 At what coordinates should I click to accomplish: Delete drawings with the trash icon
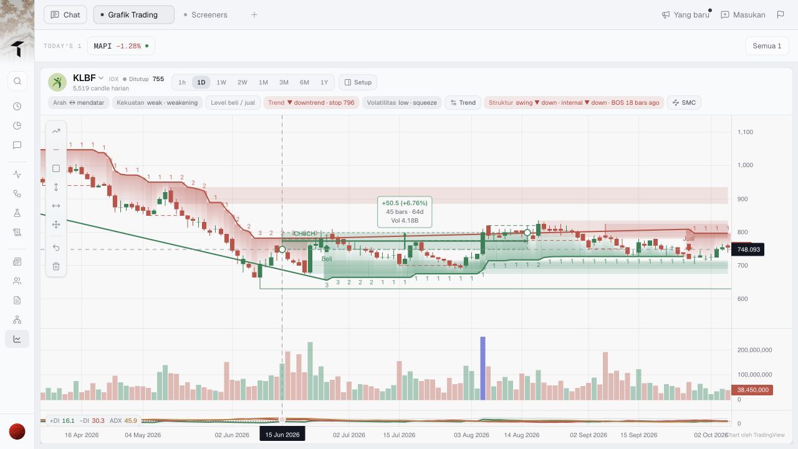pos(56,266)
